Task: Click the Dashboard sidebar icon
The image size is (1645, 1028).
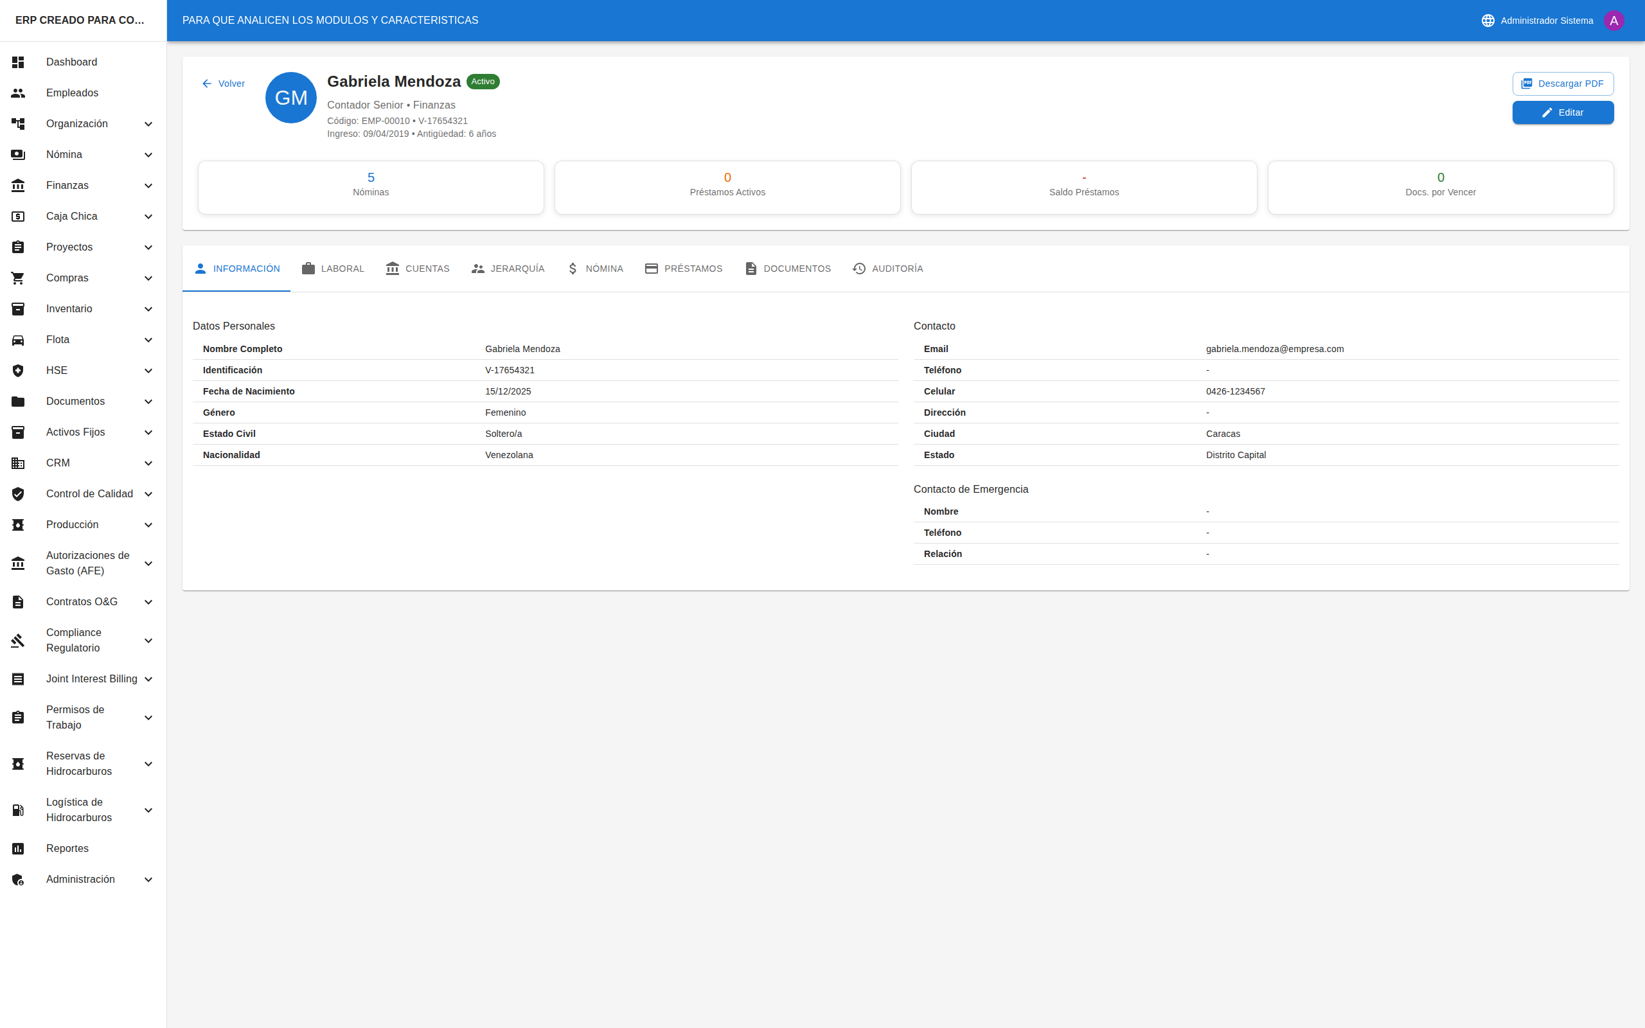Action: (x=19, y=62)
